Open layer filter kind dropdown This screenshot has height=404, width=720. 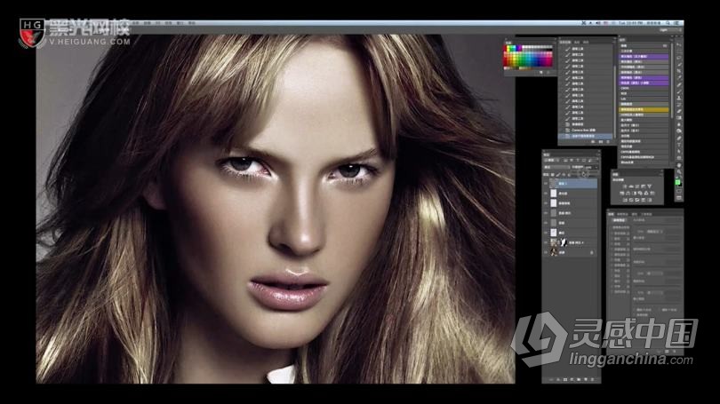coord(549,160)
